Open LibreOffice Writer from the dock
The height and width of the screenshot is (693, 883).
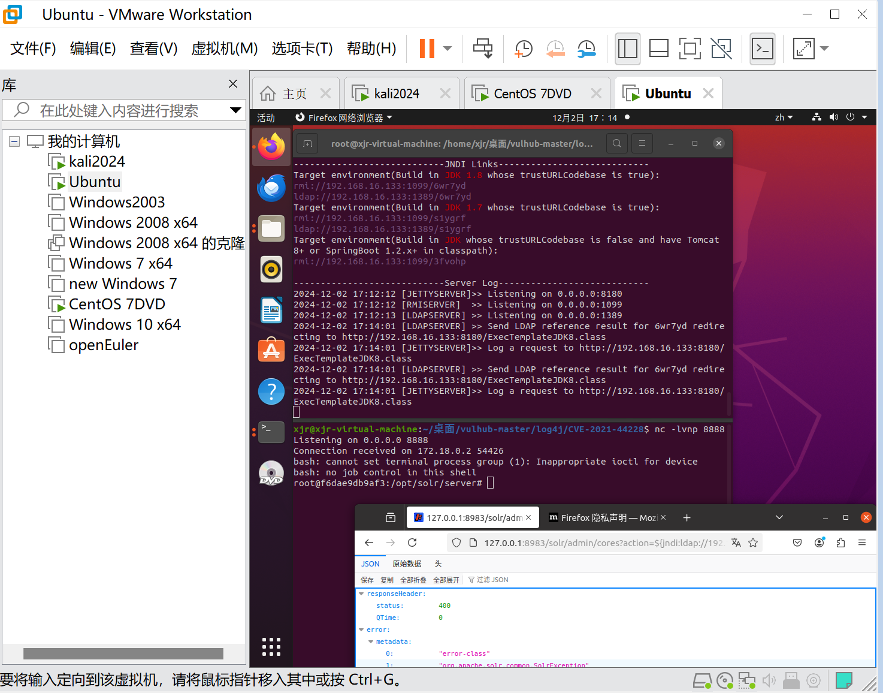[x=271, y=311]
